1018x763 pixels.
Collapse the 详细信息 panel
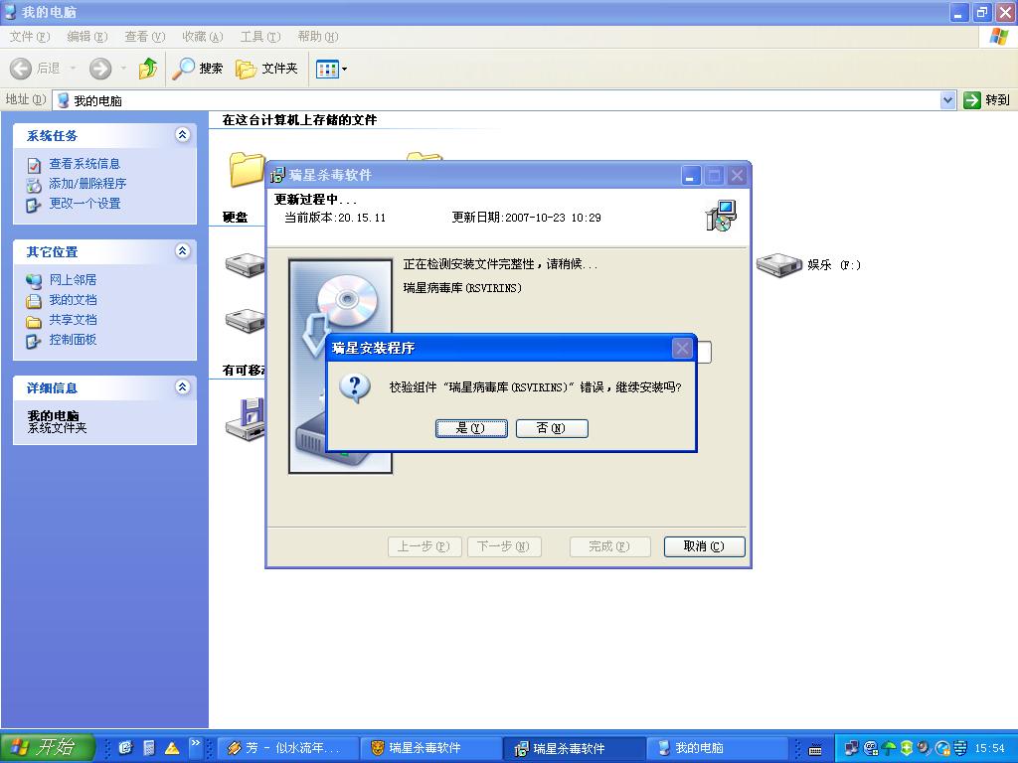point(183,387)
